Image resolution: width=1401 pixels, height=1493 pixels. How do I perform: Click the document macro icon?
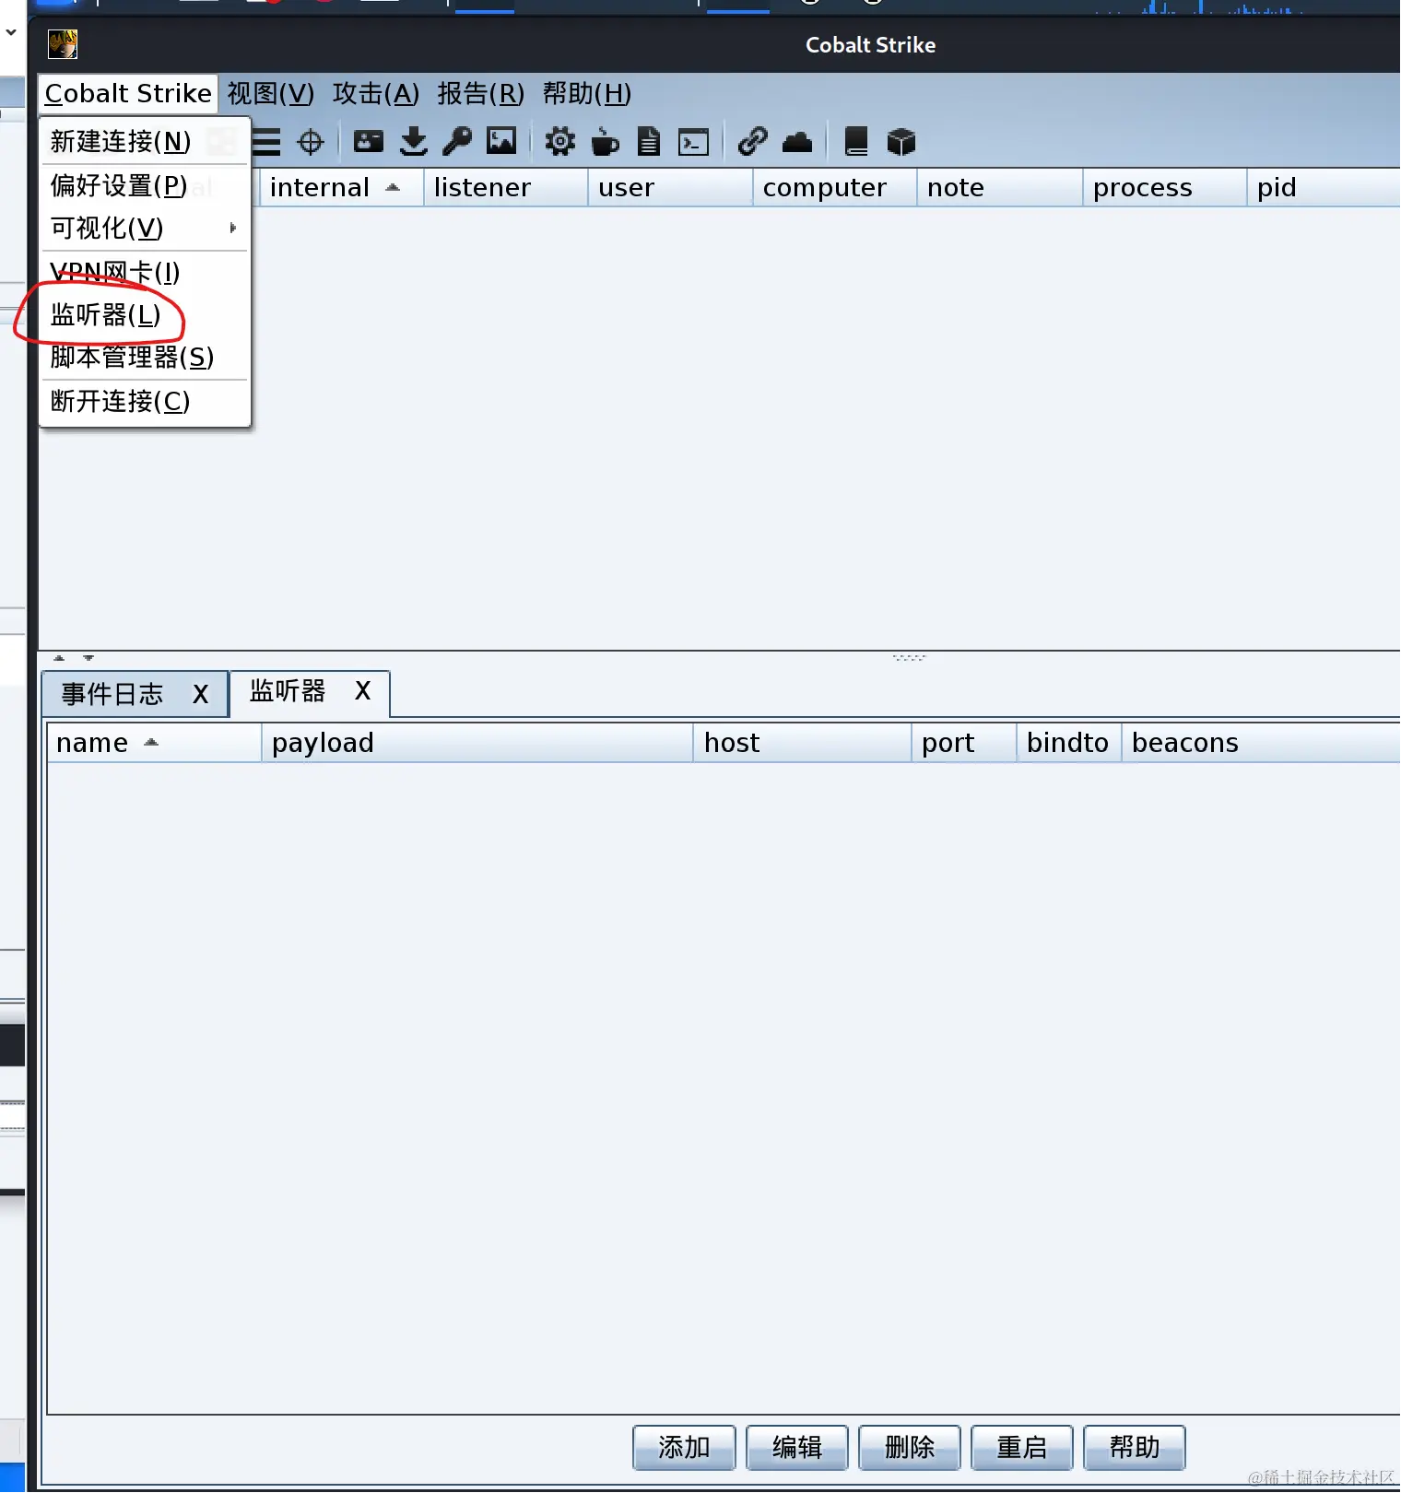coord(649,141)
